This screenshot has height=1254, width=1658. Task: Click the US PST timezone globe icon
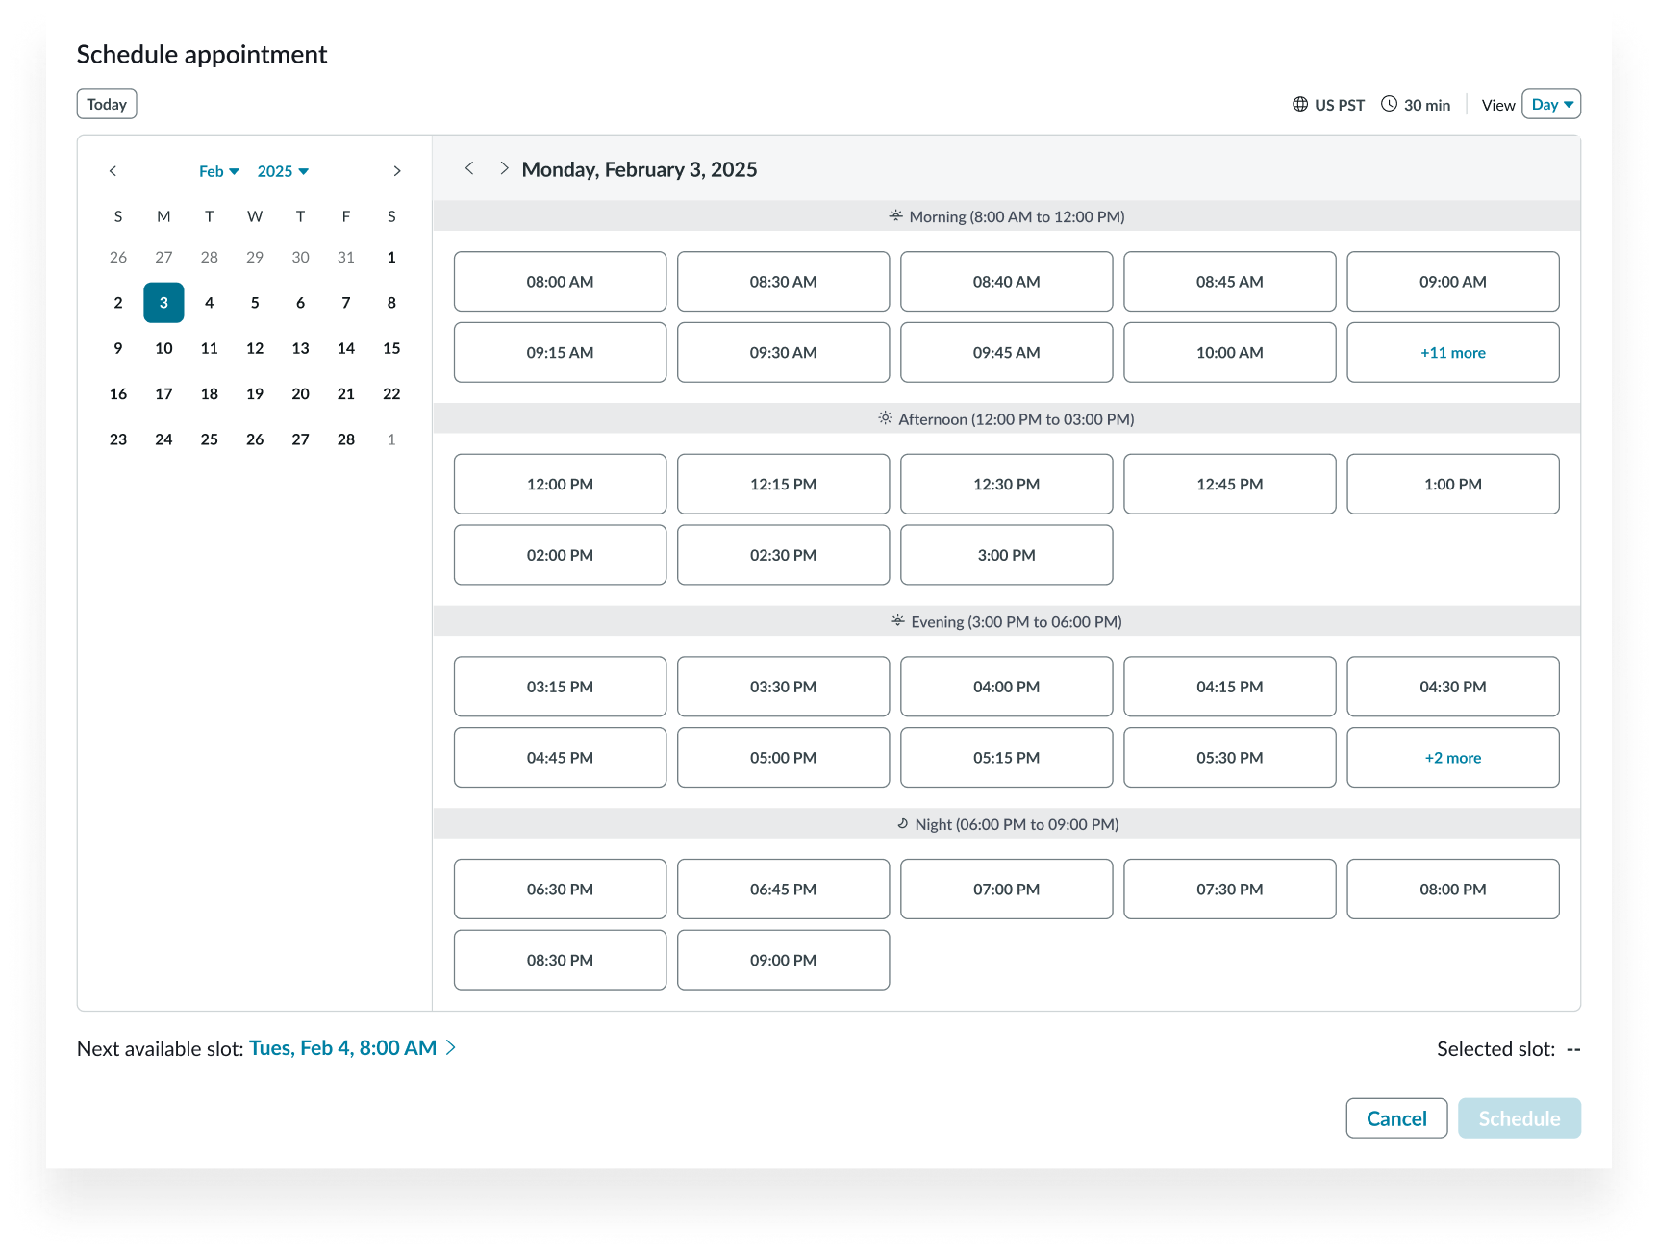pos(1300,104)
